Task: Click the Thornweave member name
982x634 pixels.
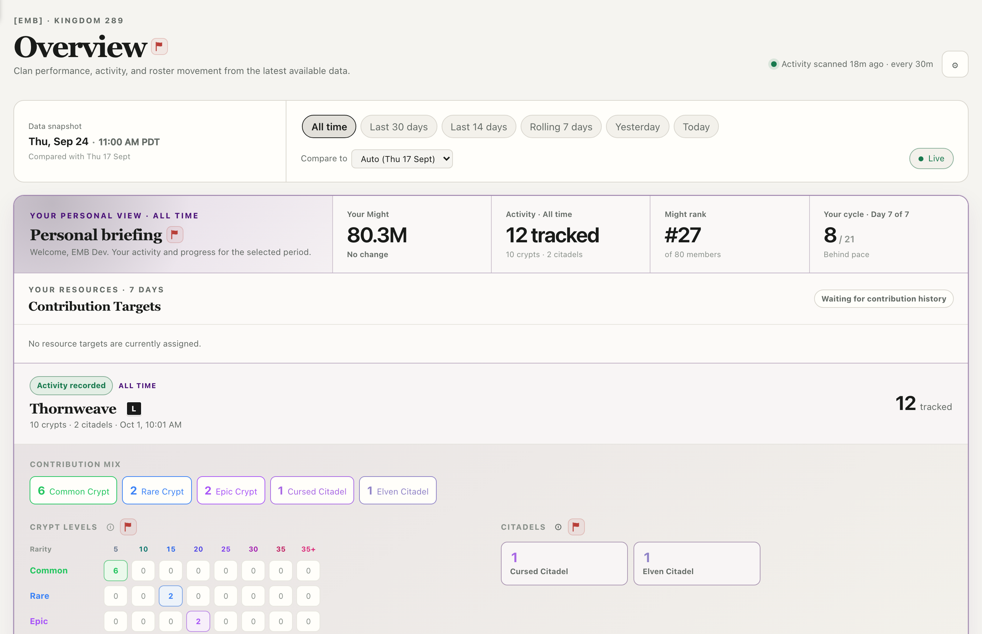Action: [73, 409]
